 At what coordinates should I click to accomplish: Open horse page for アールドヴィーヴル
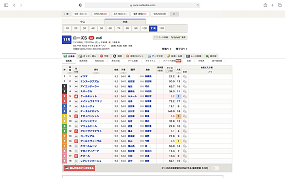[x=91, y=141]
